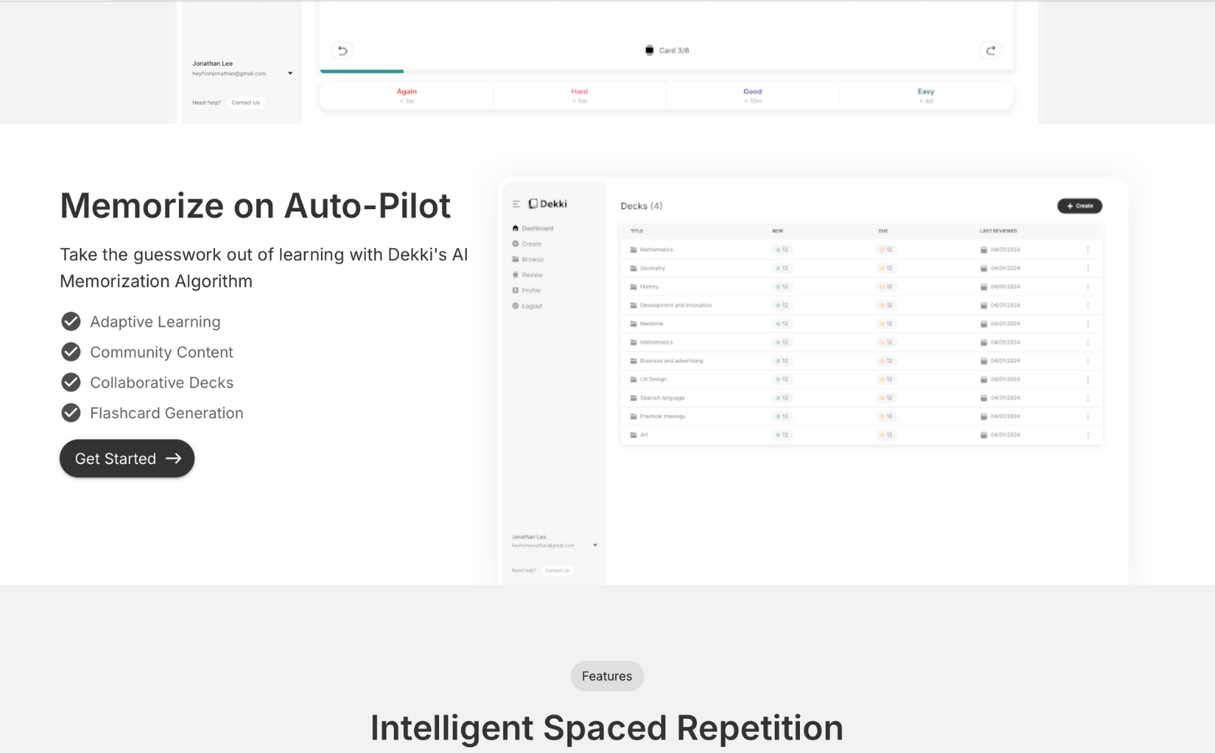Image resolution: width=1215 pixels, height=753 pixels.
Task: Click the checkmark icon beside Community Content
Action: tap(71, 352)
